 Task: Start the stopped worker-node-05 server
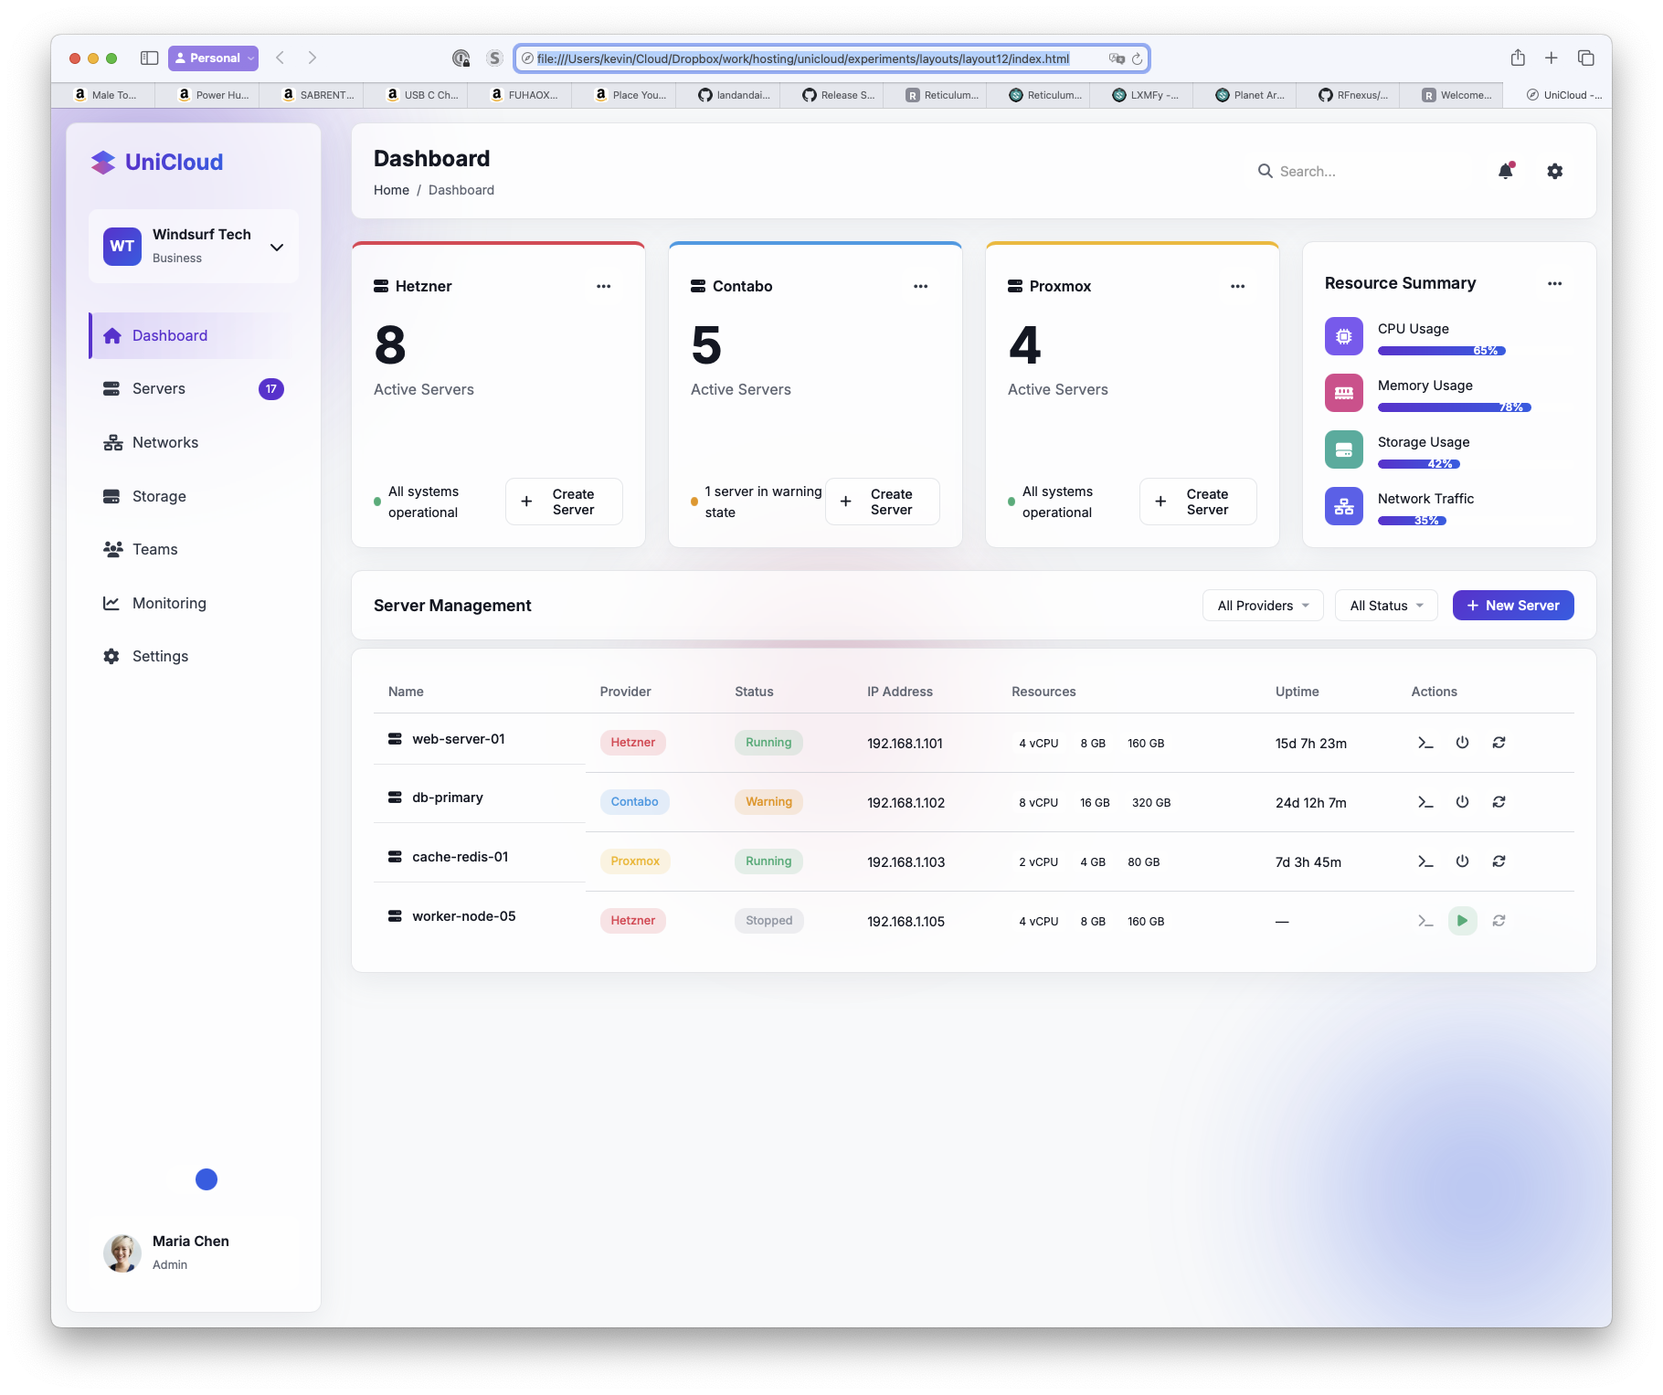(1462, 921)
